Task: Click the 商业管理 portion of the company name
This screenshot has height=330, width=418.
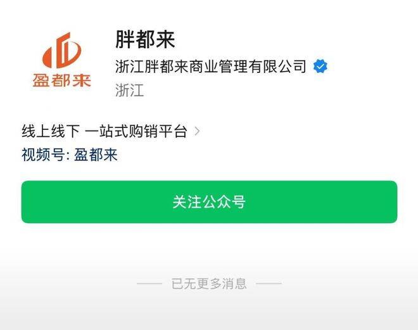Action: pos(218,67)
